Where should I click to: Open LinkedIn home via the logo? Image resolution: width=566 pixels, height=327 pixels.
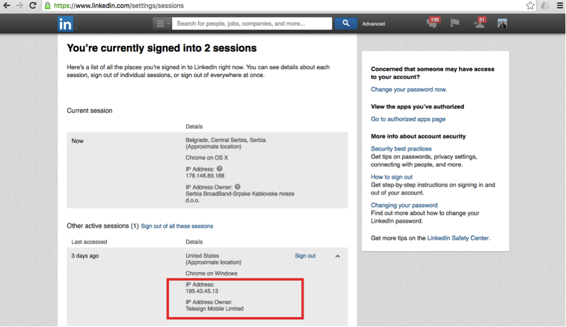coord(66,24)
